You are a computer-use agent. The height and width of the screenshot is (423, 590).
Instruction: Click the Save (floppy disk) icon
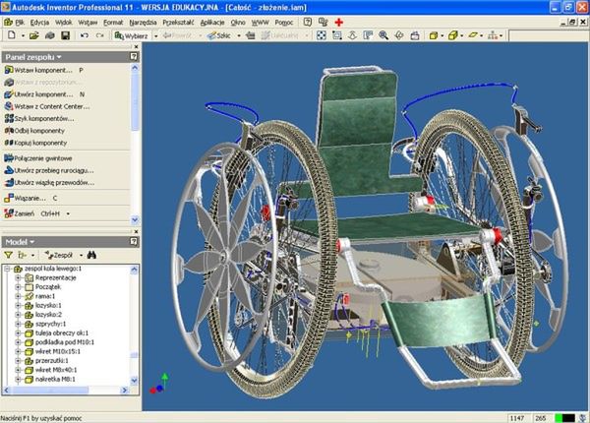pos(66,35)
